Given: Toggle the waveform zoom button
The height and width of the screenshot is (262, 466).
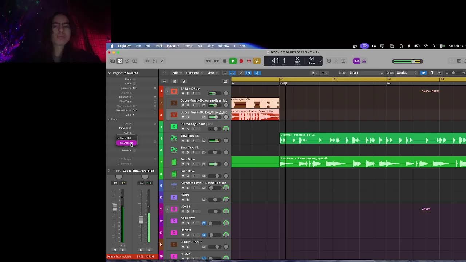Looking at the screenshot, I should coord(423,73).
